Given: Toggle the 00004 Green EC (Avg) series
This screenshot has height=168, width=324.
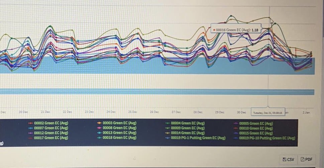Looking at the screenshot, I should [185, 123].
